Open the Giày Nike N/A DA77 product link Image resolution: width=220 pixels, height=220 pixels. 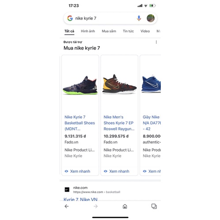click(152, 123)
